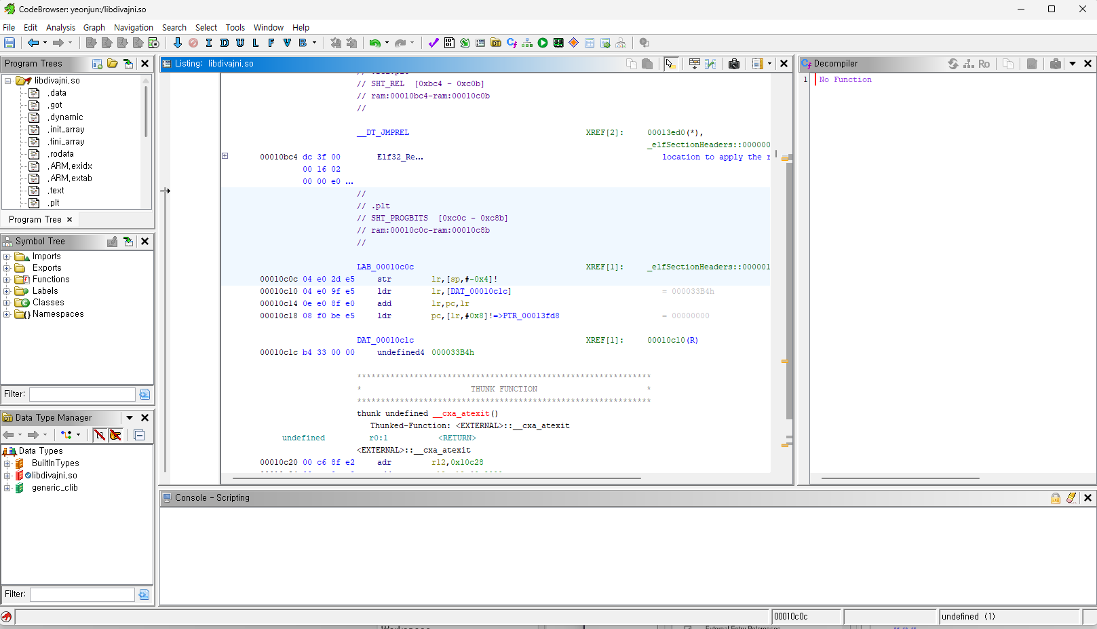The image size is (1097, 629).
Task: Take a listing snapshot with camera icon
Action: tap(734, 64)
